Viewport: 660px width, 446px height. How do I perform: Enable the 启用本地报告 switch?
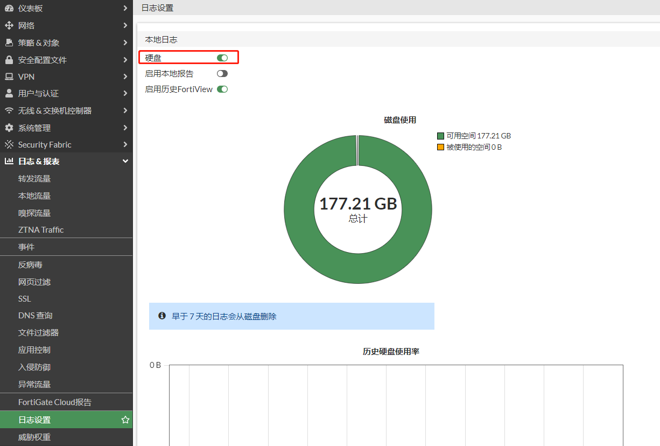(x=222, y=74)
